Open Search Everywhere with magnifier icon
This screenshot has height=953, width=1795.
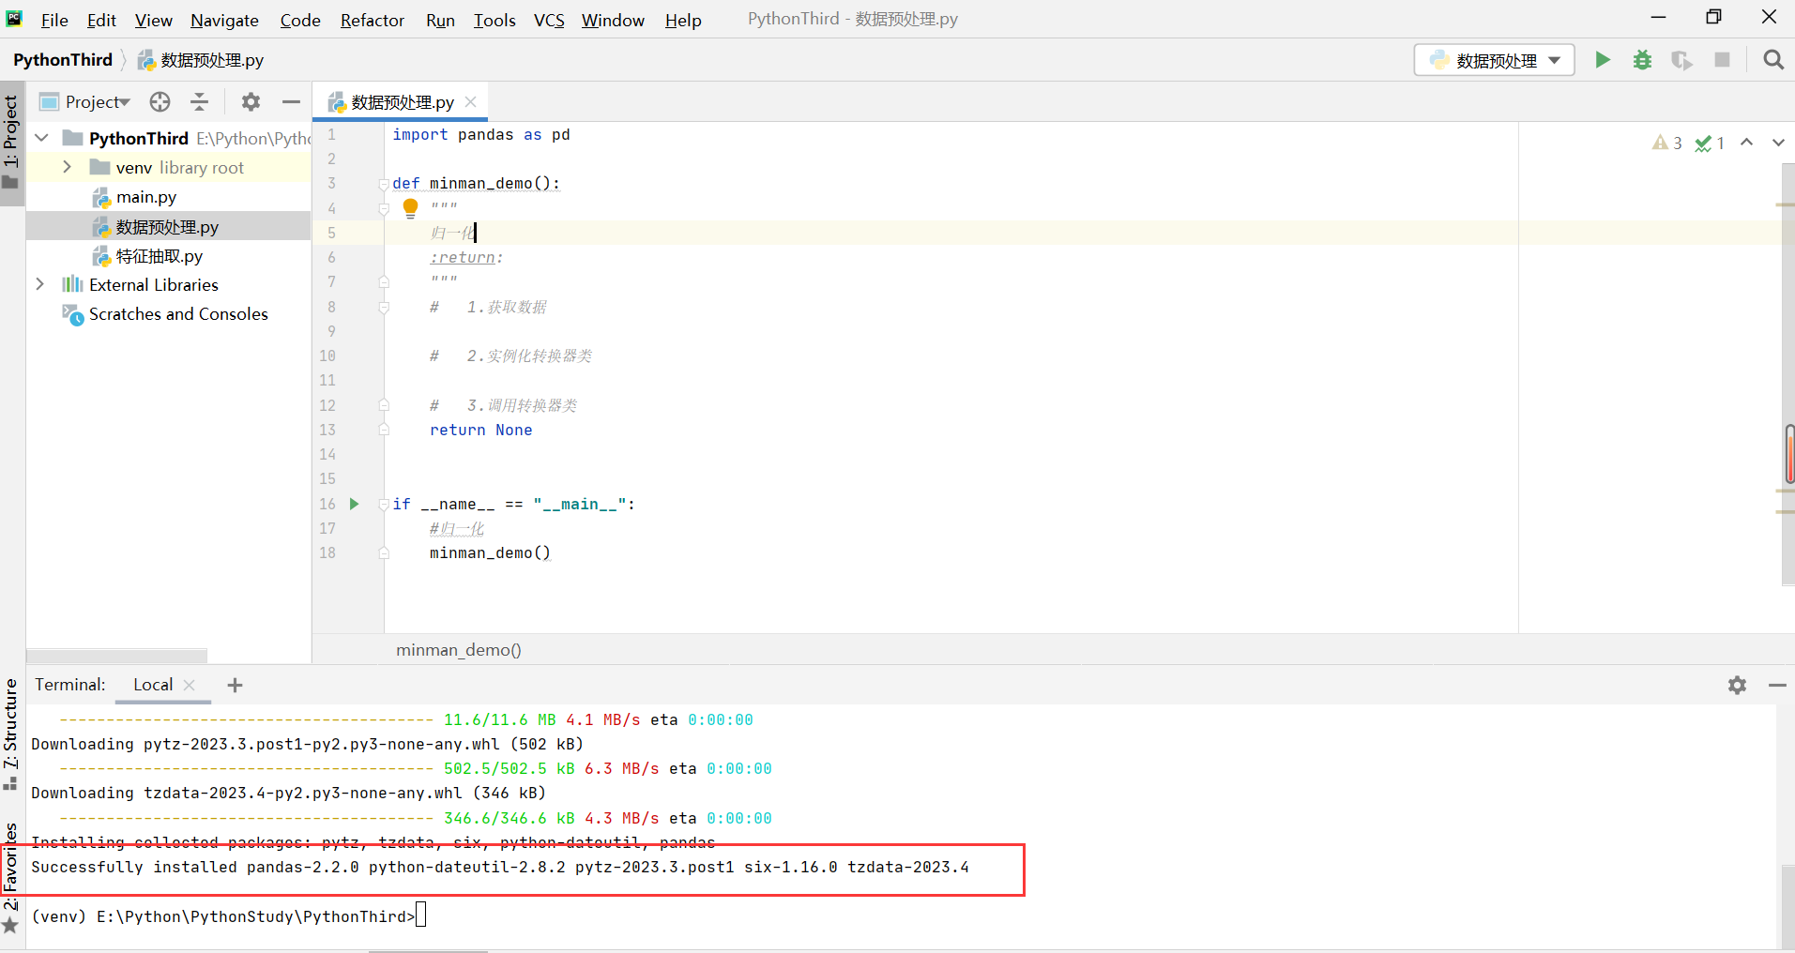tap(1772, 59)
